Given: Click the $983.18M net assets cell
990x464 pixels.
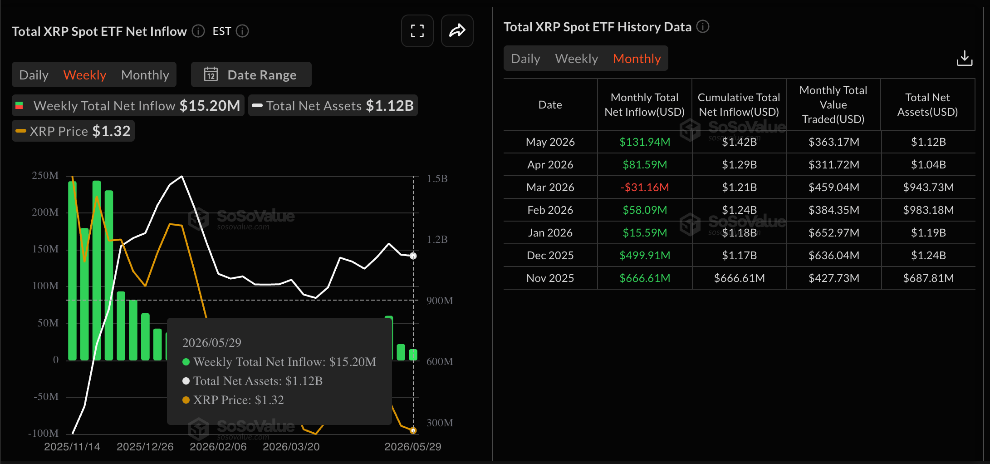Looking at the screenshot, I should click(x=928, y=210).
